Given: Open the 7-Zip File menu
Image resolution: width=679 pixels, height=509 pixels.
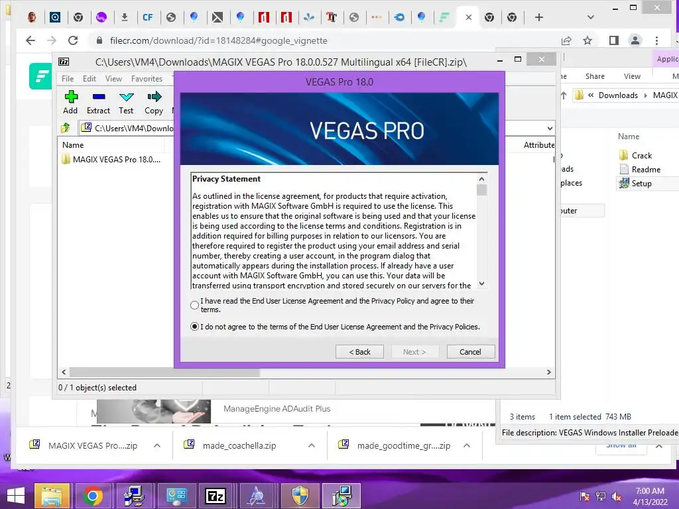Looking at the screenshot, I should (x=68, y=79).
